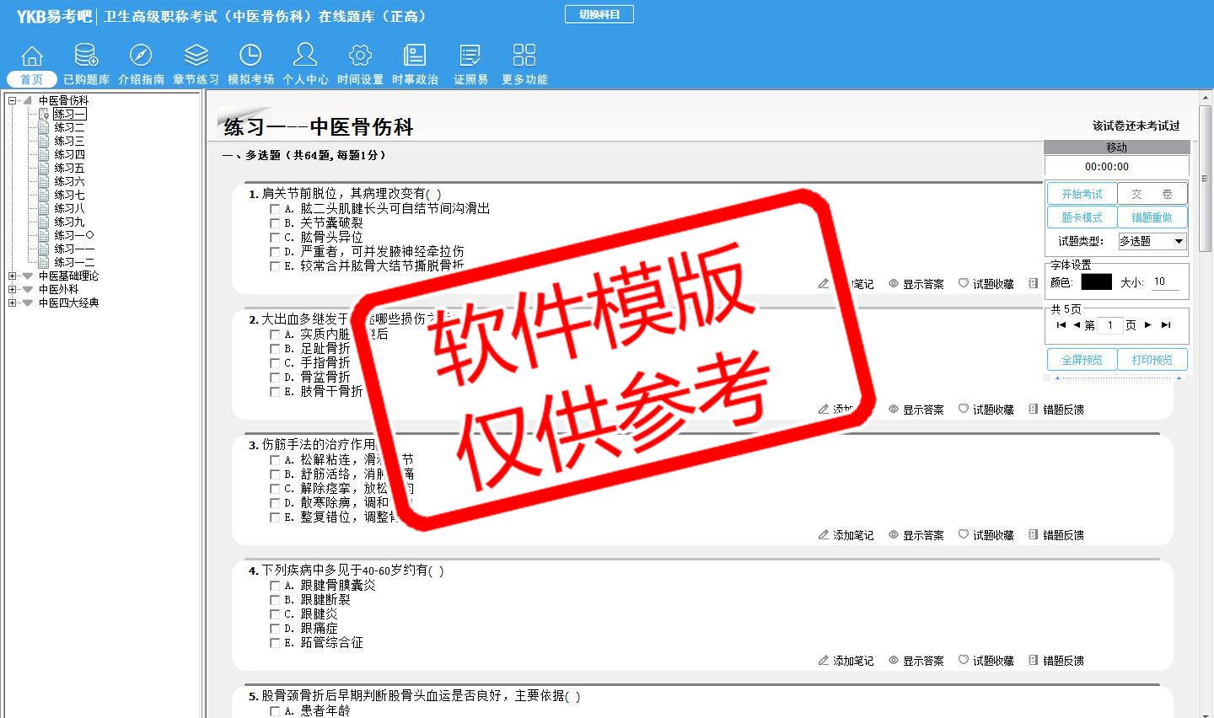The image size is (1214, 718).
Task: Click the 首页 home tab
Action: (32, 79)
